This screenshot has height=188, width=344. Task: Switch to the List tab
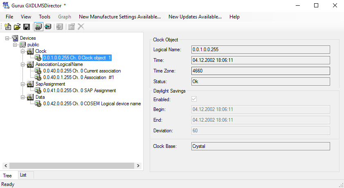[23, 175]
